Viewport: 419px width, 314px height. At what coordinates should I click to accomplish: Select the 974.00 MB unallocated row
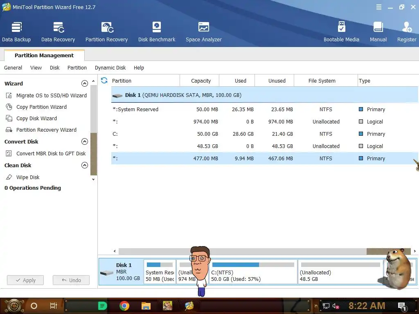[x=265, y=122]
